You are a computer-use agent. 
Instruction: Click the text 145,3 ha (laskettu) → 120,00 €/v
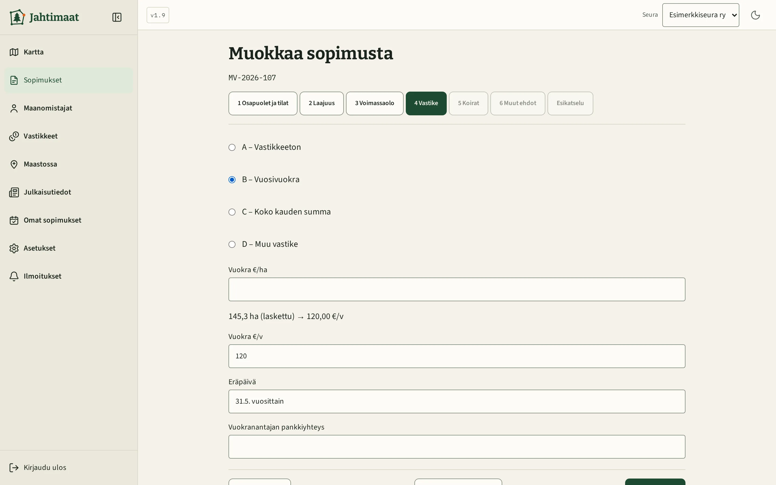point(286,316)
